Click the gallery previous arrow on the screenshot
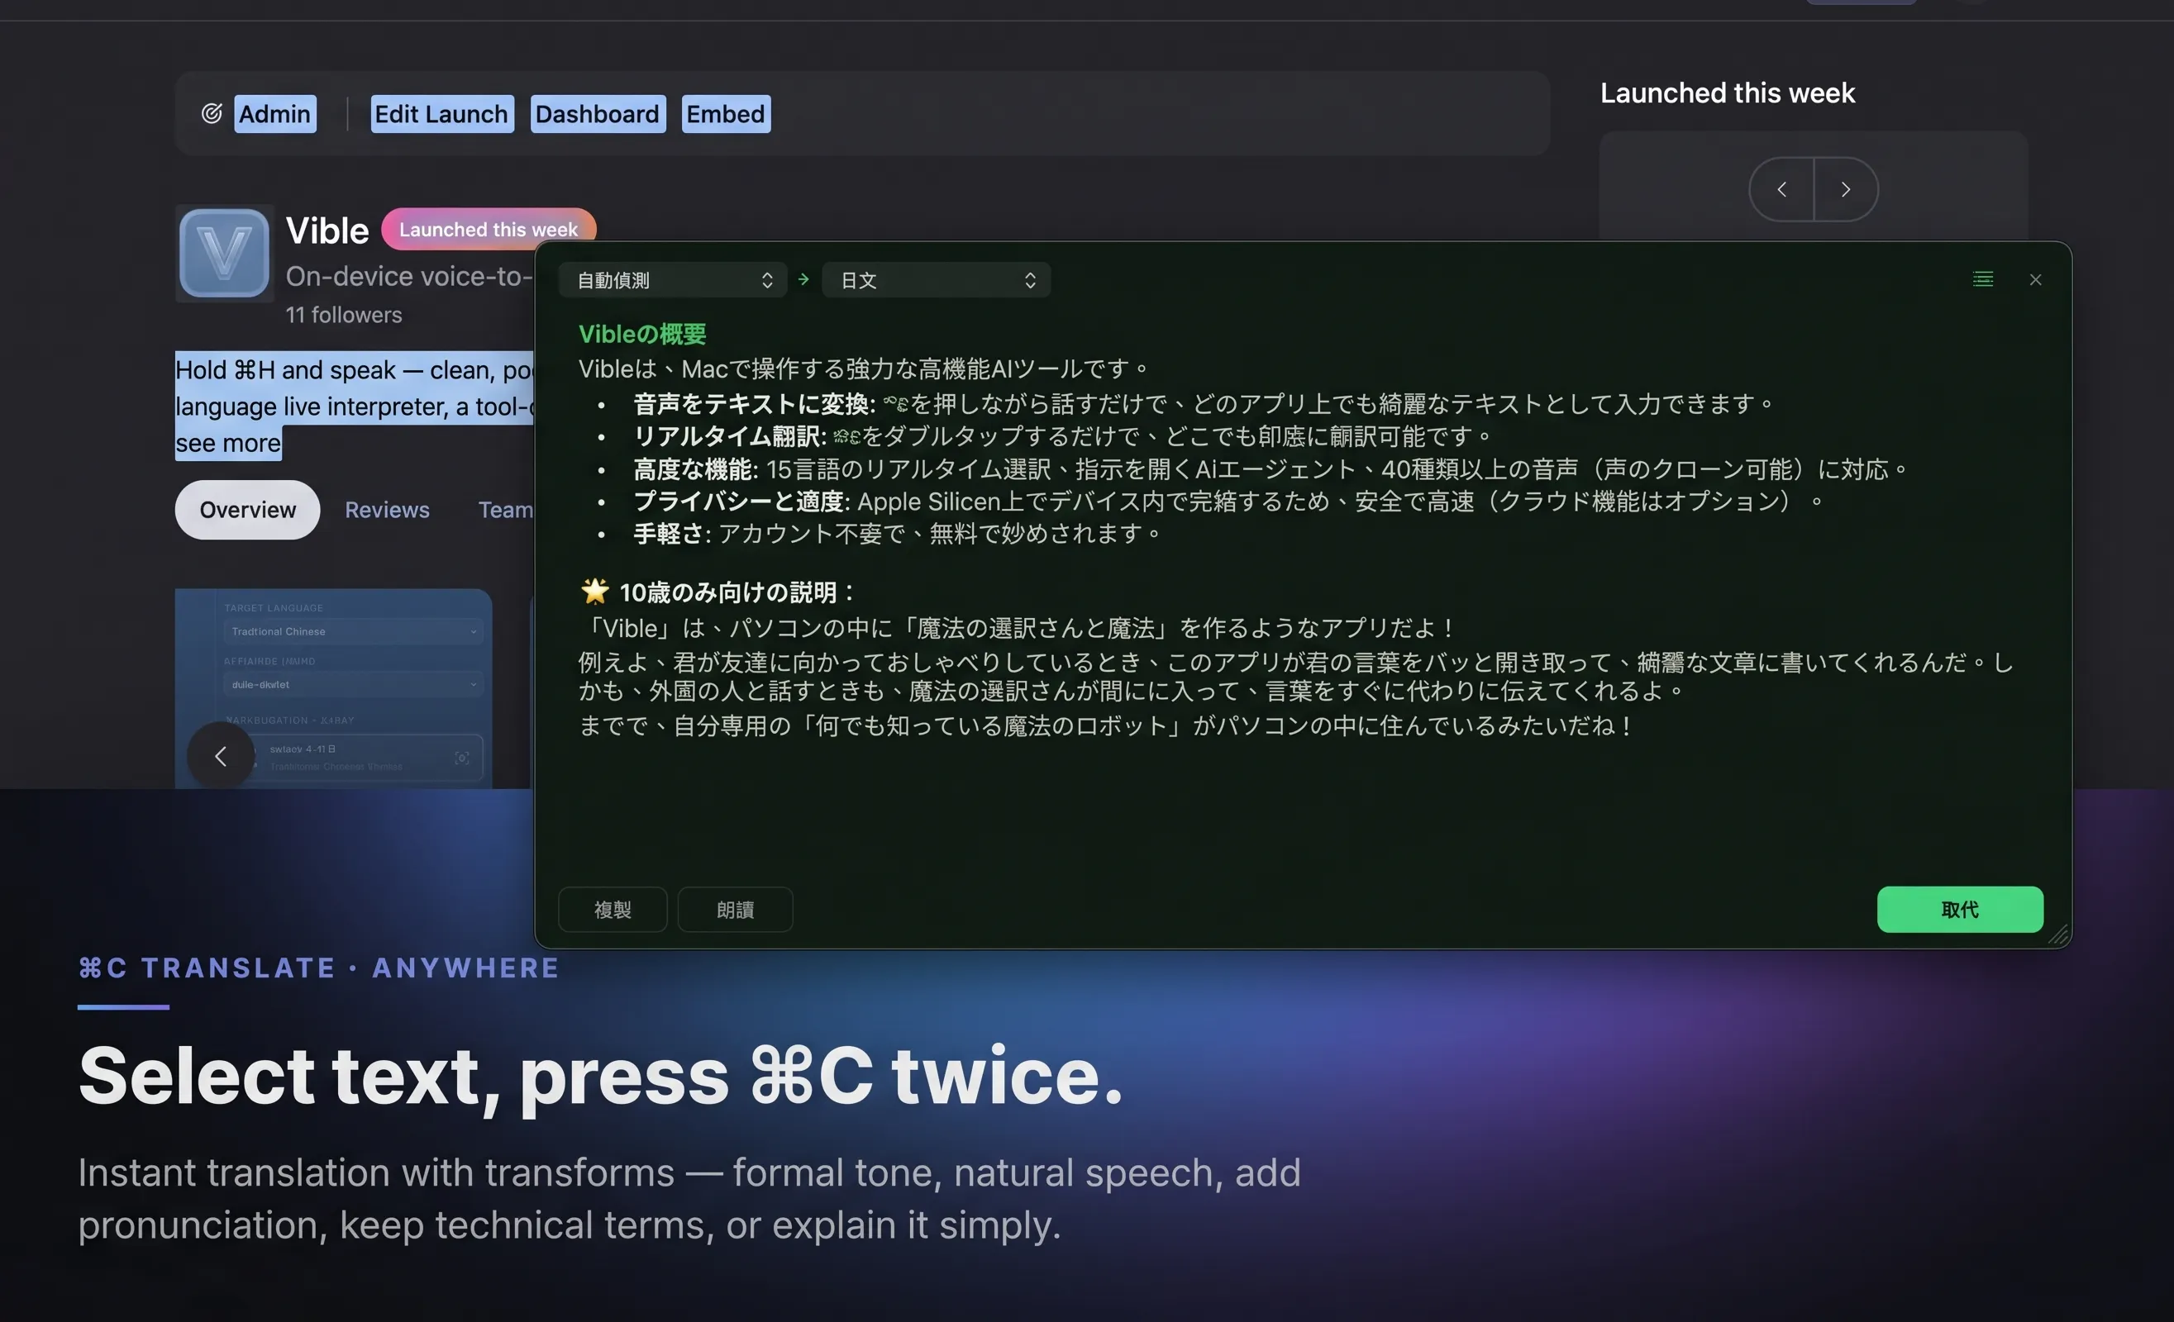The width and height of the screenshot is (2174, 1322). (221, 756)
